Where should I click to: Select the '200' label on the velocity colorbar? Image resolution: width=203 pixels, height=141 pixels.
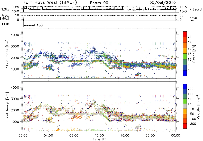[x=191, y=89]
